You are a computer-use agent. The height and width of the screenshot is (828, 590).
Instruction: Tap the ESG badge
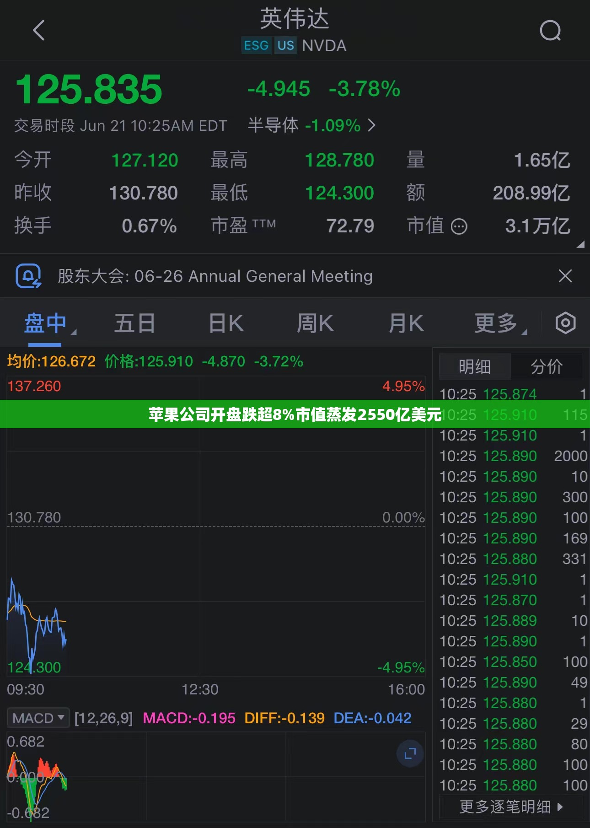point(256,46)
